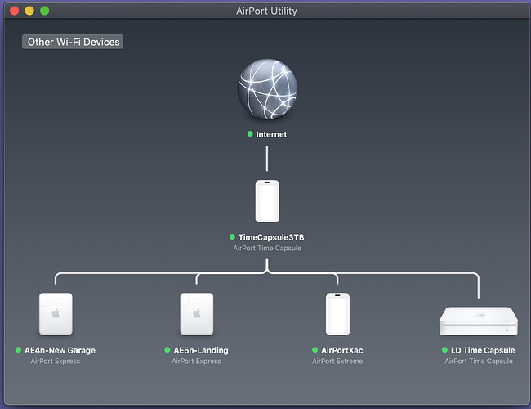This screenshot has width=531, height=409.
Task: Click the Internet label text
Action: 271,134
